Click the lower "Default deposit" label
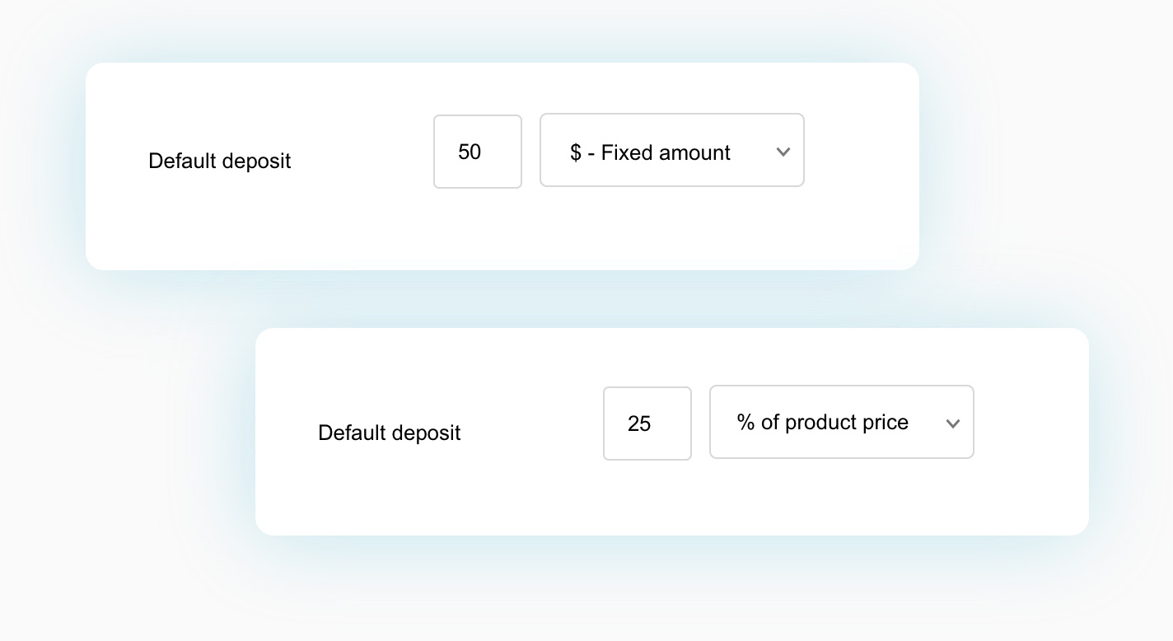This screenshot has height=641, width=1173. click(x=389, y=433)
